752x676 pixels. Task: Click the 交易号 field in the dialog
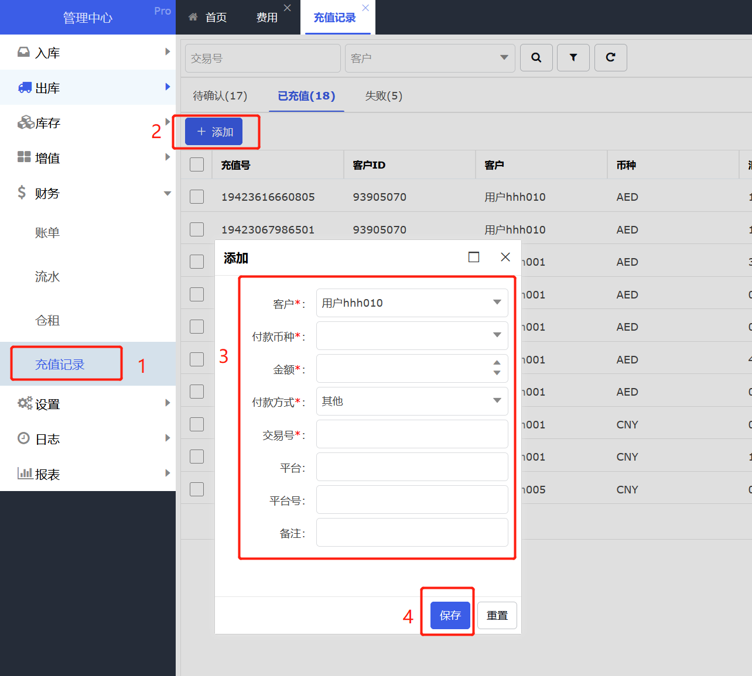point(412,434)
